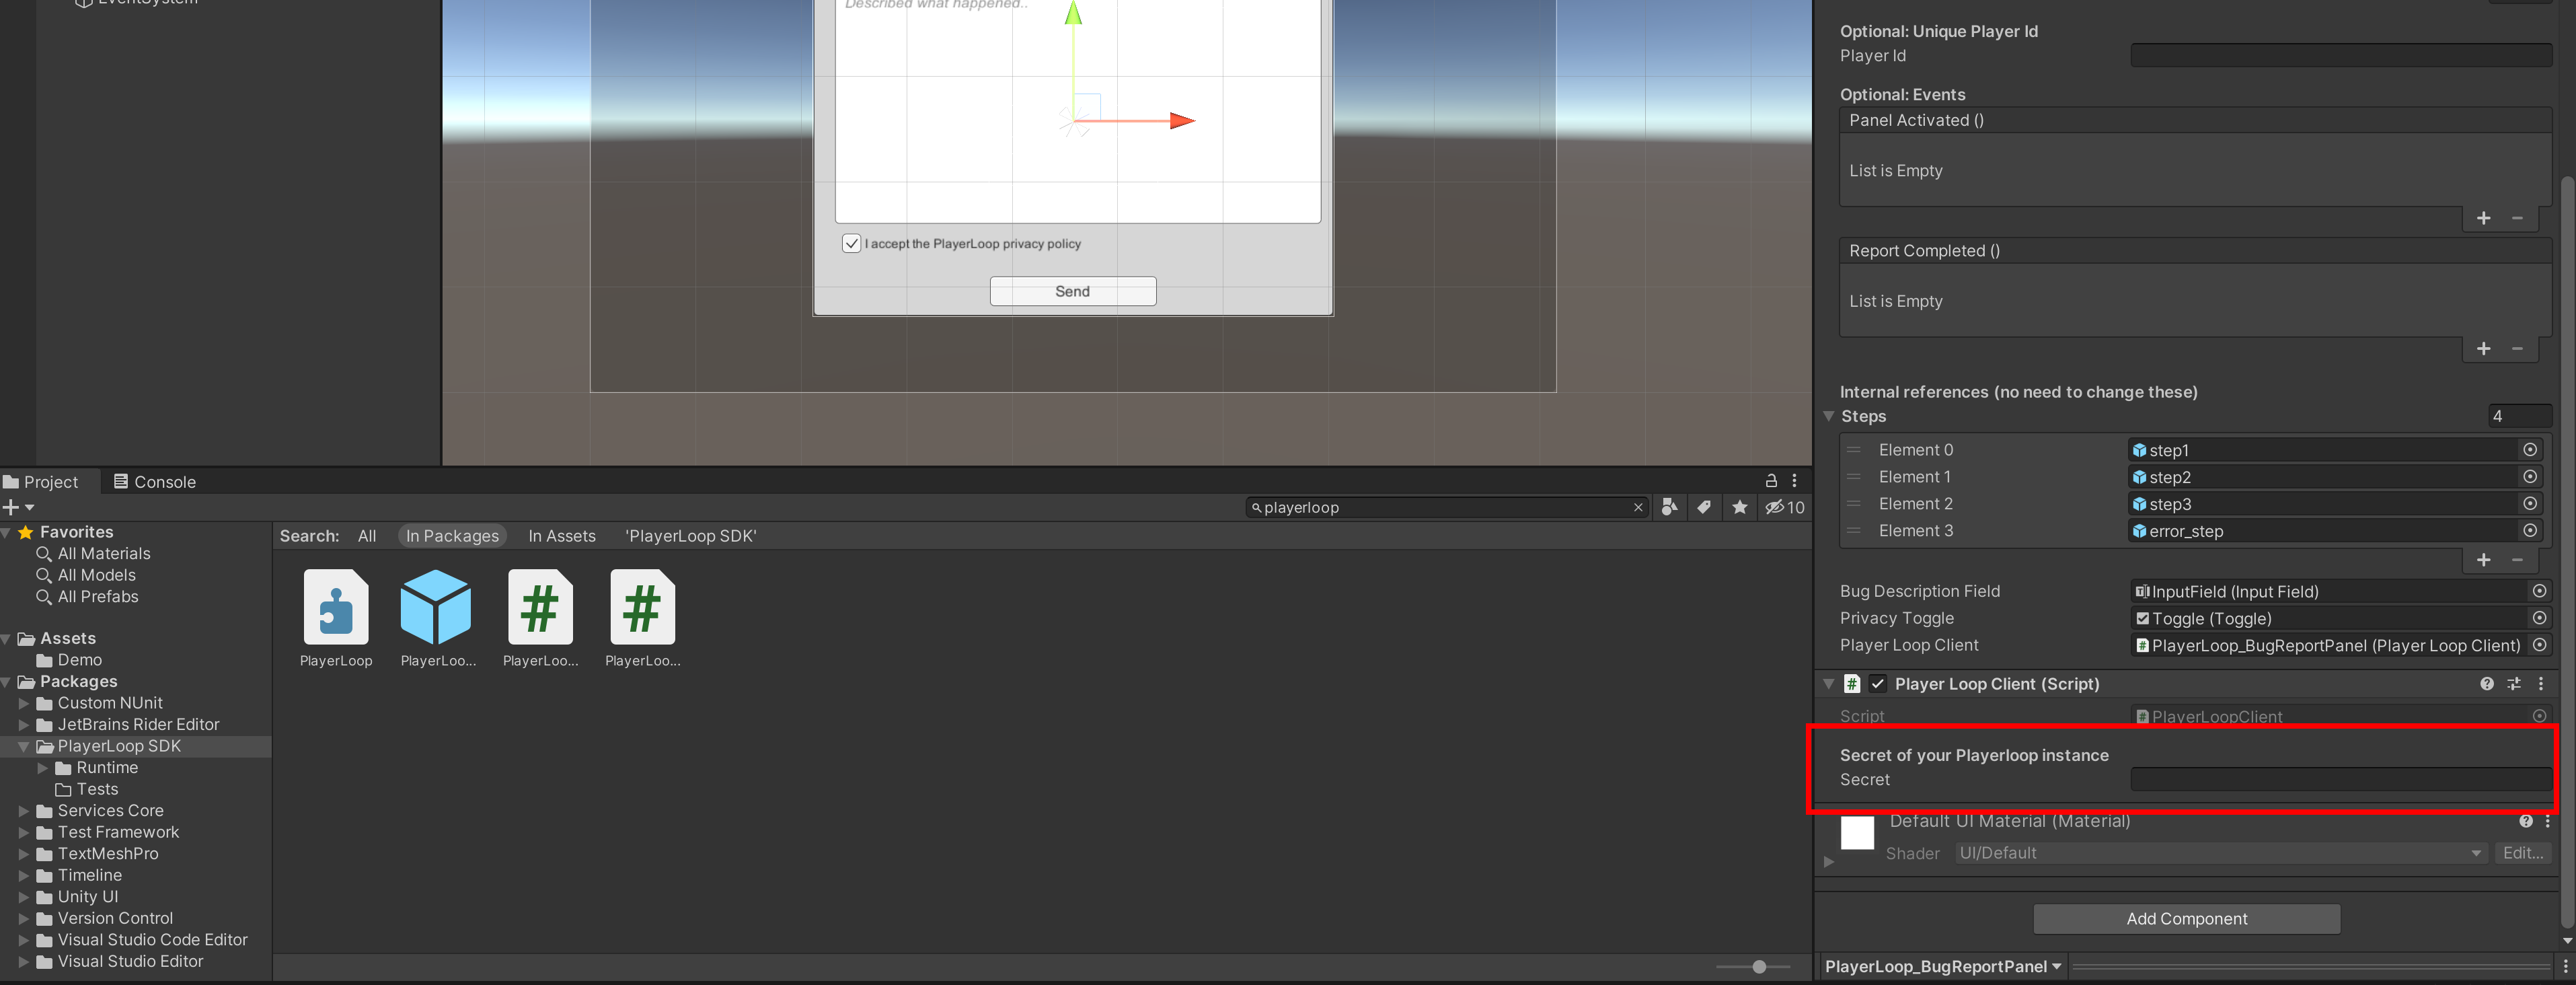Click the Search by Type filter icon
The image size is (2576, 985).
pos(1669,507)
